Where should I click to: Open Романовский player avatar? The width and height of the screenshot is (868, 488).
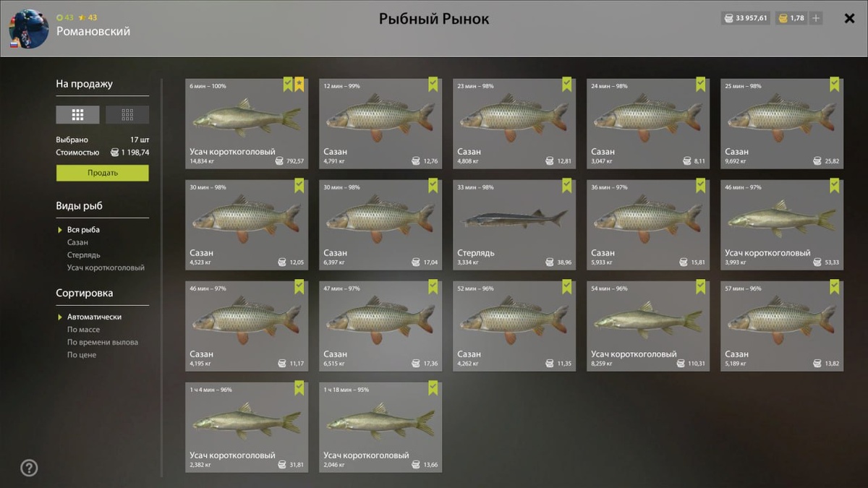pos(28,29)
